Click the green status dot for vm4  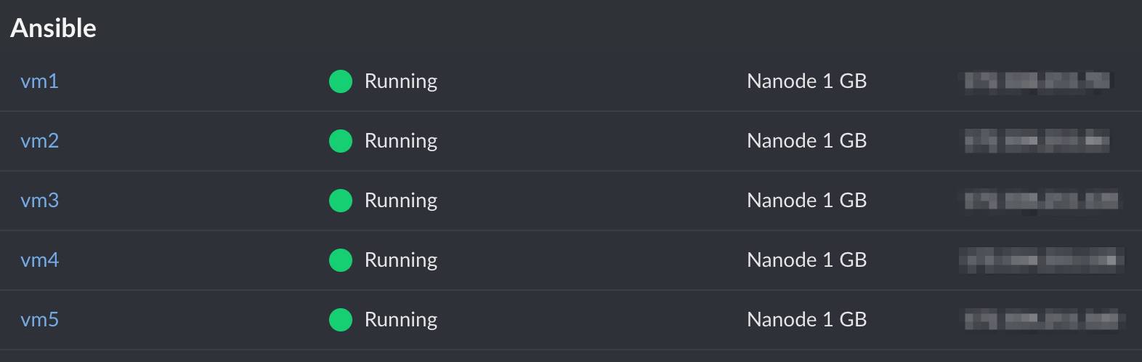(x=341, y=260)
